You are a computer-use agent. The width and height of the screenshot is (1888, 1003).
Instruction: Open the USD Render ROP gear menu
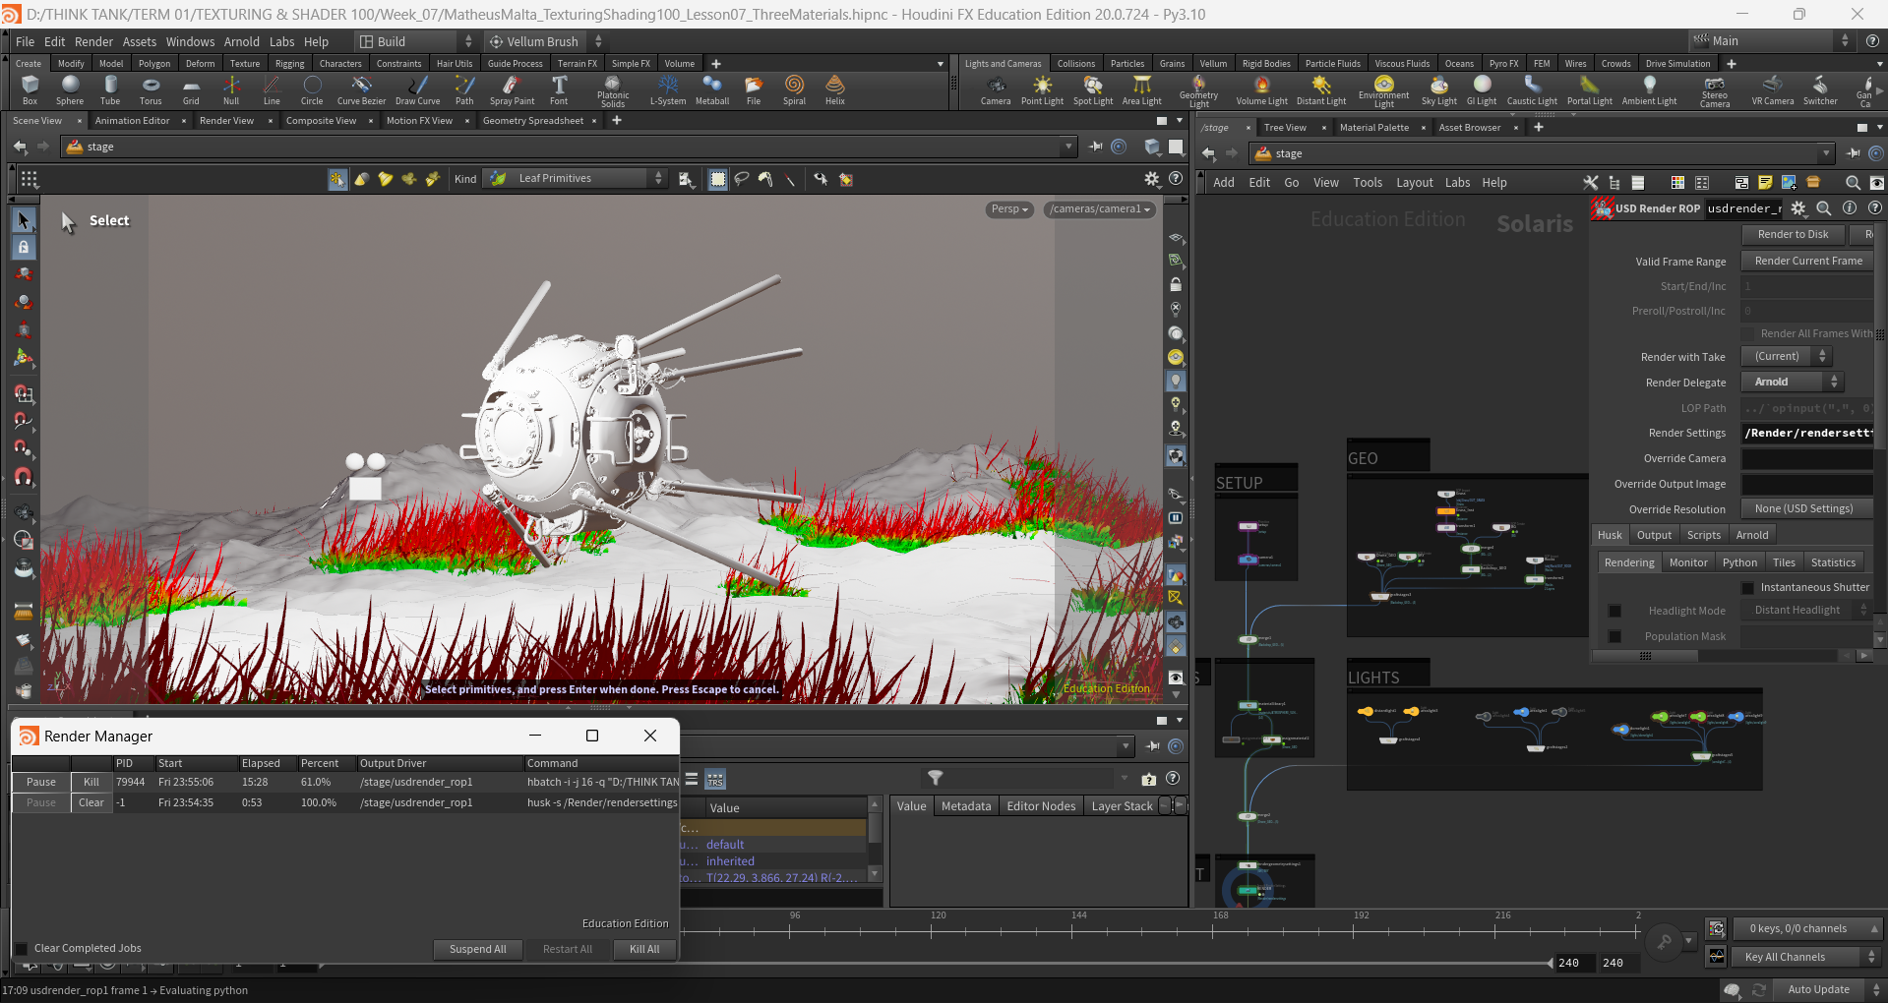pyautogui.click(x=1798, y=208)
